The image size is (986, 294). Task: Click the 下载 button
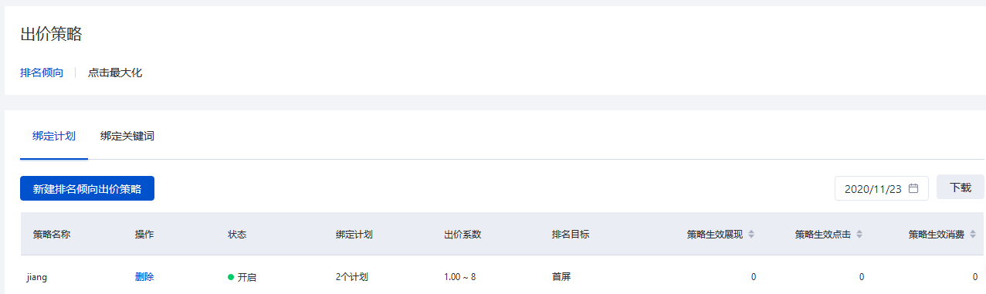tap(961, 188)
